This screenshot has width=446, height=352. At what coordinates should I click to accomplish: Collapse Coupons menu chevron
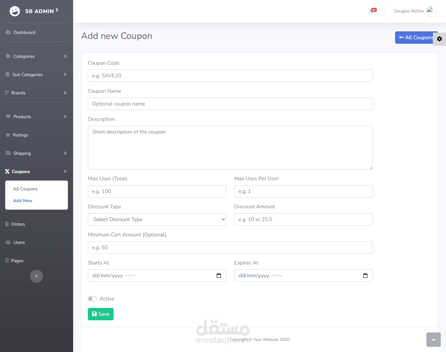click(x=65, y=171)
